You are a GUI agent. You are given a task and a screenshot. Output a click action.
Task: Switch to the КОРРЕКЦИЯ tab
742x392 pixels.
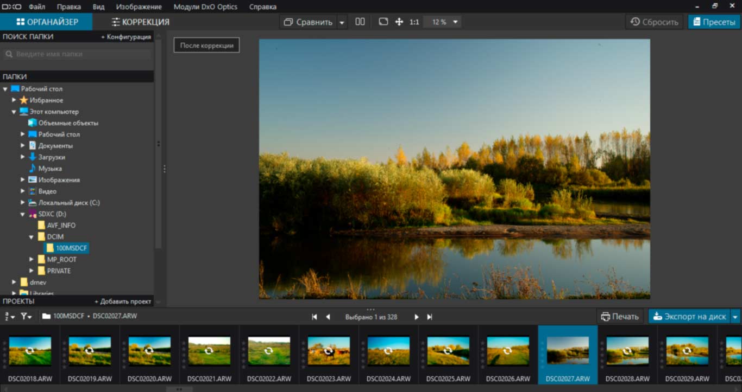click(140, 22)
